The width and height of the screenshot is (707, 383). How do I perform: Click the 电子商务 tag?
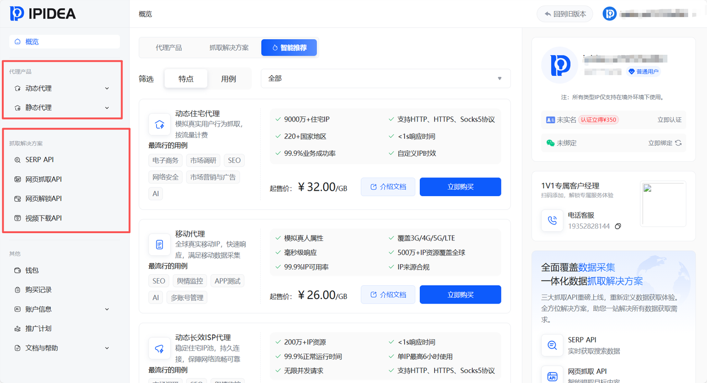pos(166,160)
